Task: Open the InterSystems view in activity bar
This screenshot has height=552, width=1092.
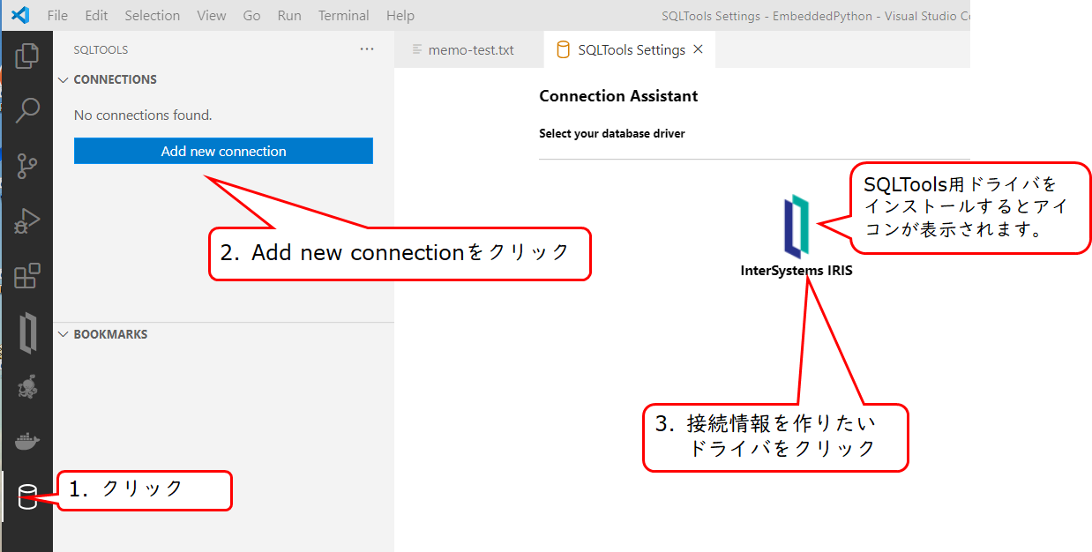Action: click(27, 332)
